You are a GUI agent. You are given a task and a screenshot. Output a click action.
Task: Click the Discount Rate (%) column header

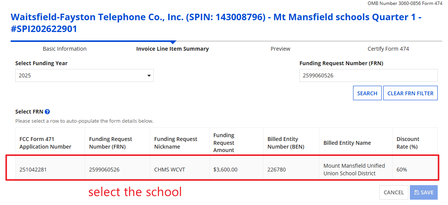(x=408, y=143)
